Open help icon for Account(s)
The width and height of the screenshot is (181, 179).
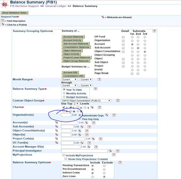click(93, 123)
